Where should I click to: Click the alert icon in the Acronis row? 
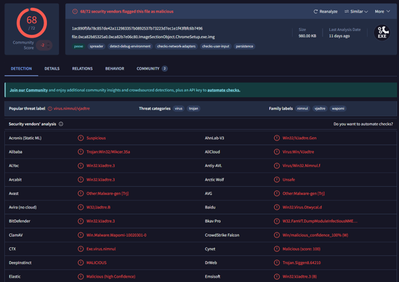point(81,138)
